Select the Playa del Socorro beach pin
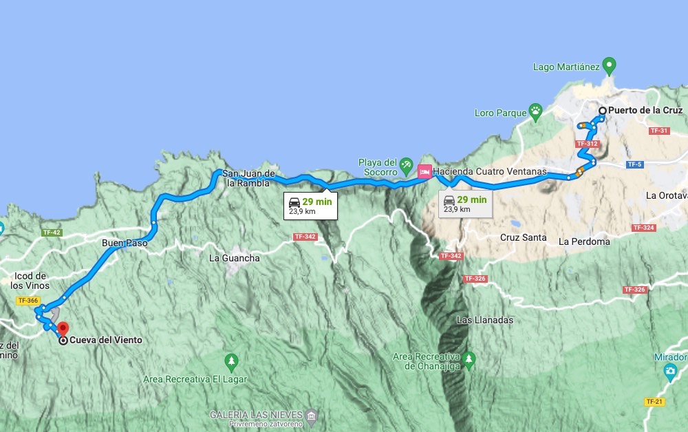Viewport: 688px width, 432px height. point(407,166)
